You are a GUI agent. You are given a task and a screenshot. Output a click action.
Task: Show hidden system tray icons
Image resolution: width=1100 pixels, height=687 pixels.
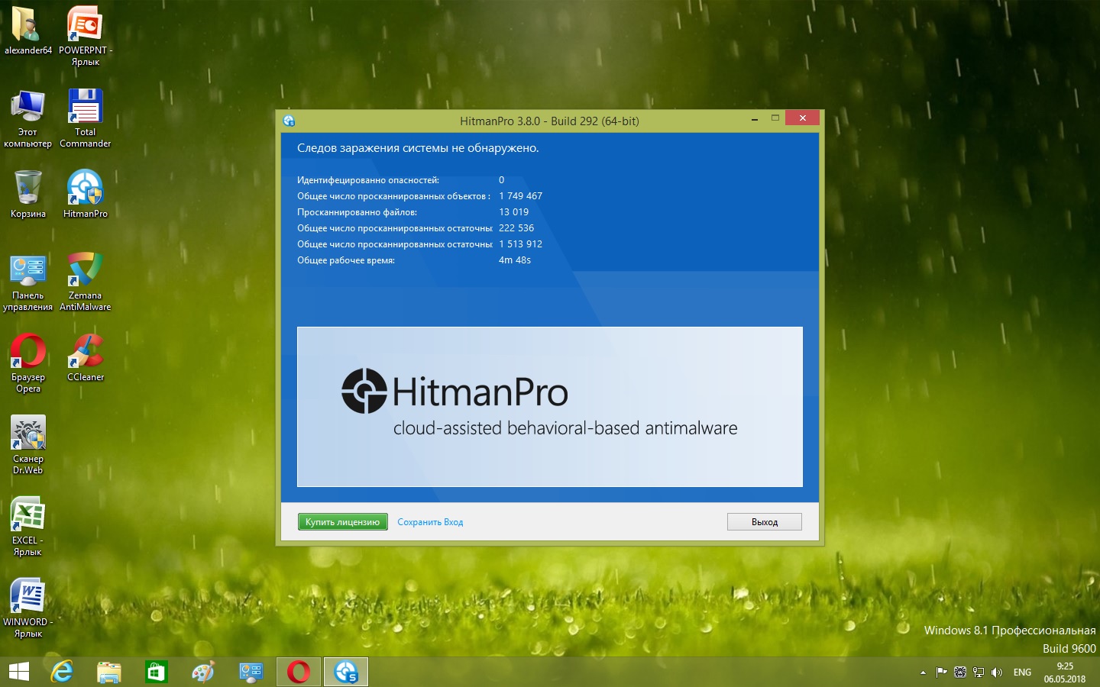923,672
